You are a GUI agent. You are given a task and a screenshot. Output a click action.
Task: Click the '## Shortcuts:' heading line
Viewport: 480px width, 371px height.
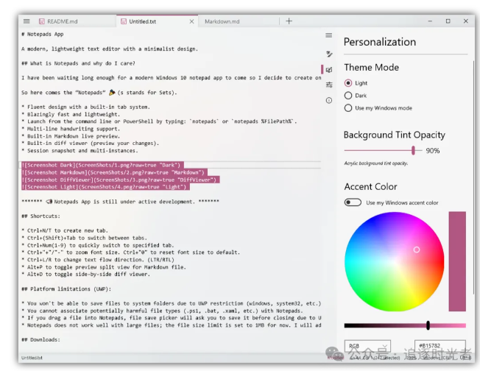tap(40, 216)
